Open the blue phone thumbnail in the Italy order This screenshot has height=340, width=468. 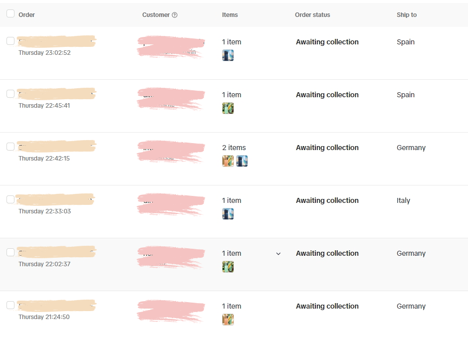228,214
